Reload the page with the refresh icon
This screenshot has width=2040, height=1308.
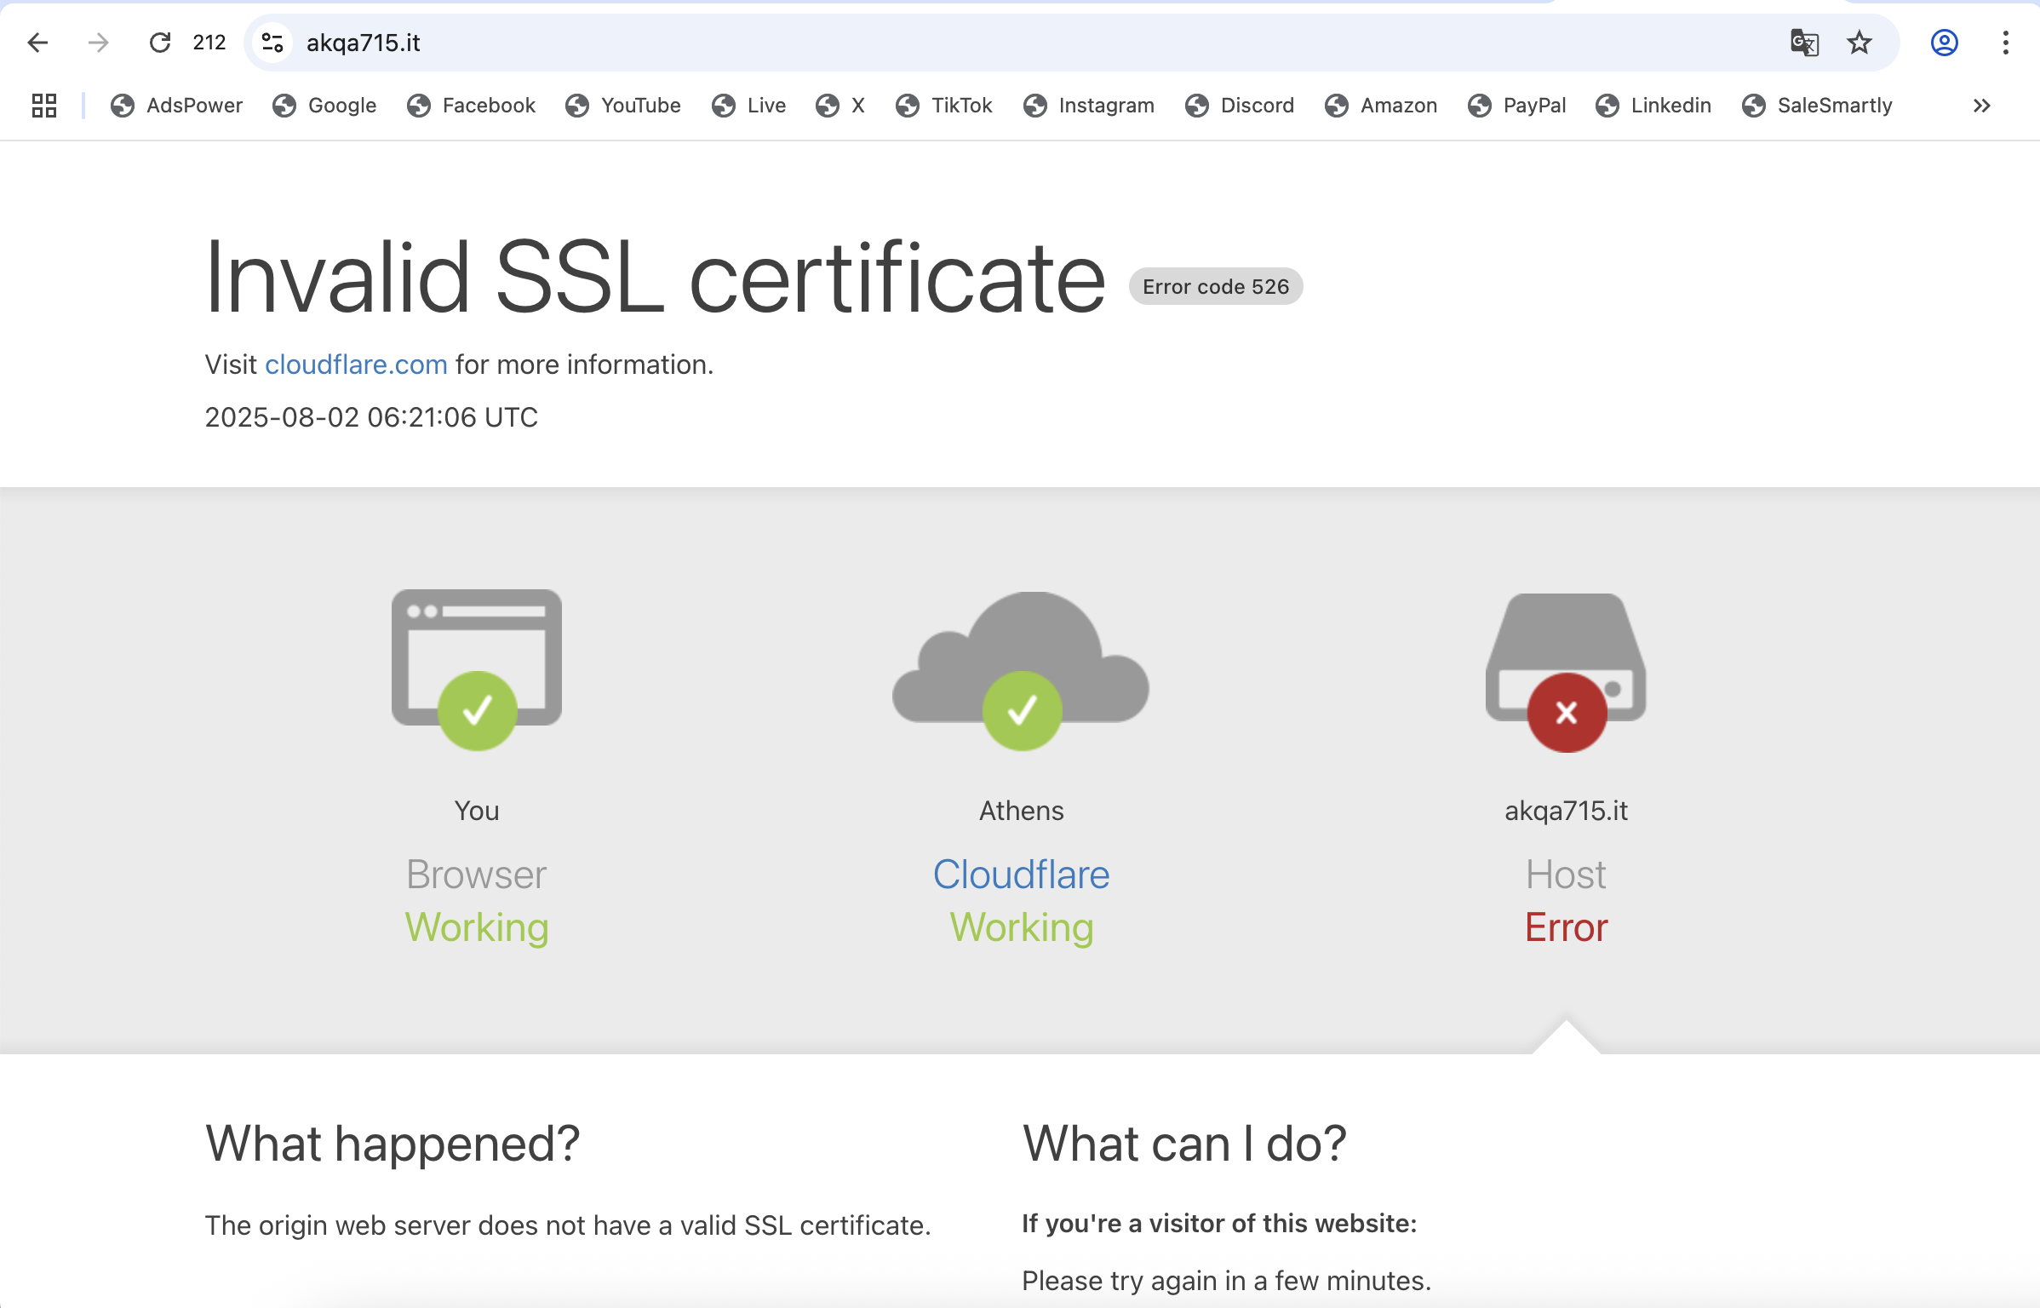point(160,43)
